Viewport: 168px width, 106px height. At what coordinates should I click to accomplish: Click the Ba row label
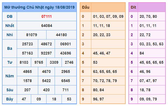(10, 49)
